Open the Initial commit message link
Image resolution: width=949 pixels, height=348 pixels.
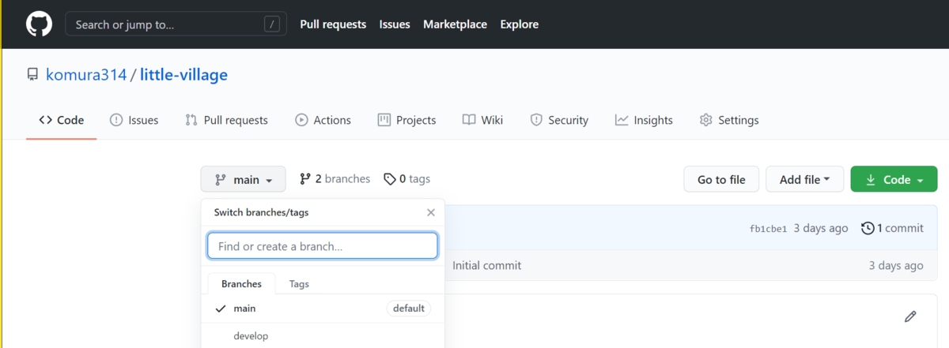pyautogui.click(x=487, y=265)
